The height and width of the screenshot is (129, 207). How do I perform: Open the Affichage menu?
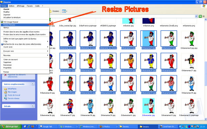click(21, 6)
